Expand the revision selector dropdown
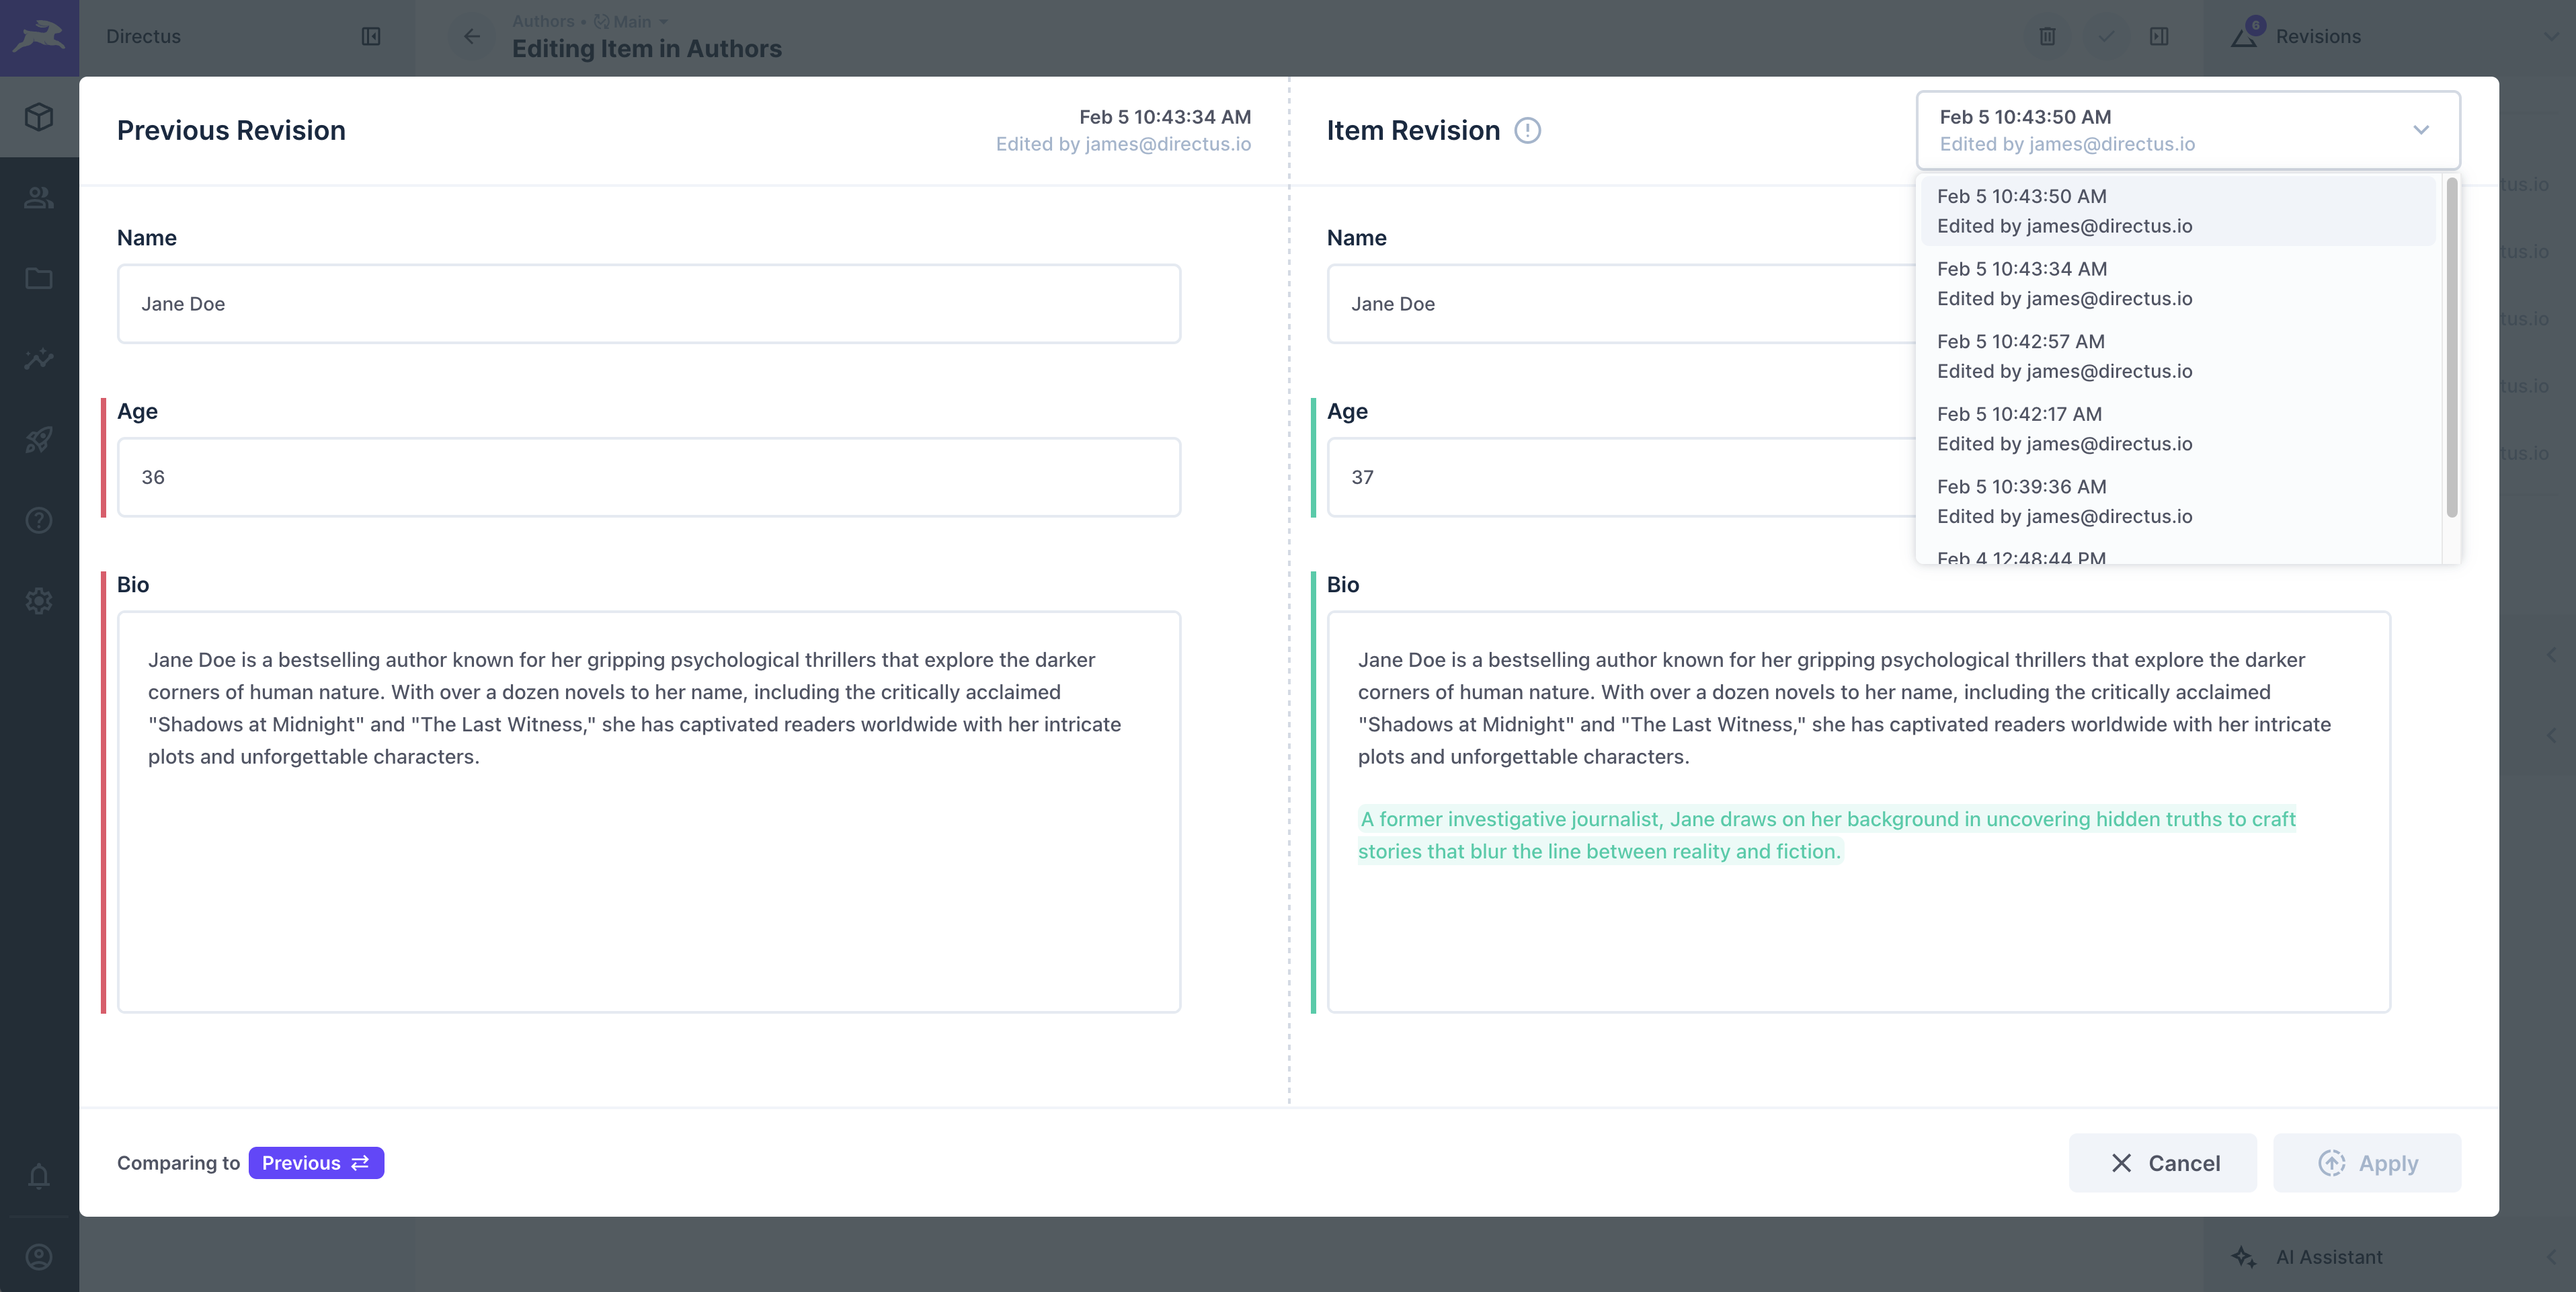2576x1292 pixels. (x=2421, y=130)
